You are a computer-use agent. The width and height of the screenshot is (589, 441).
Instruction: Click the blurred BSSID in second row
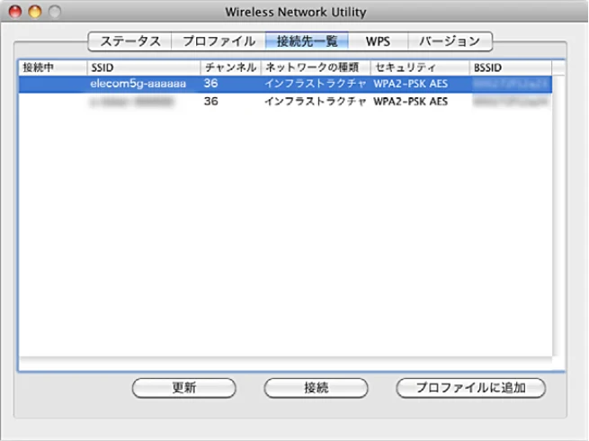510,102
